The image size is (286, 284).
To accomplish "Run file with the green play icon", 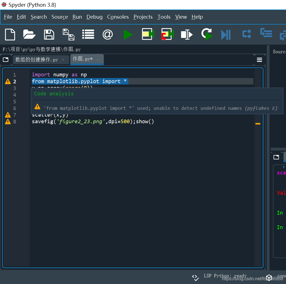I will point(128,35).
